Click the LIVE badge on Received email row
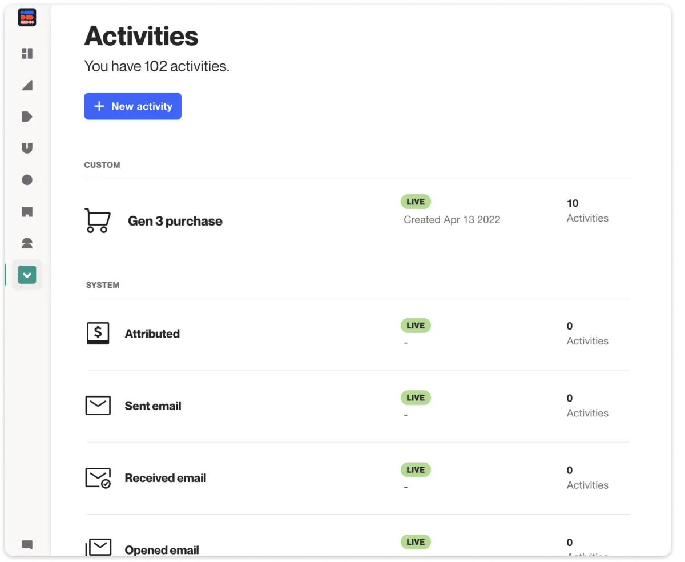This screenshot has width=685, height=562. point(416,469)
